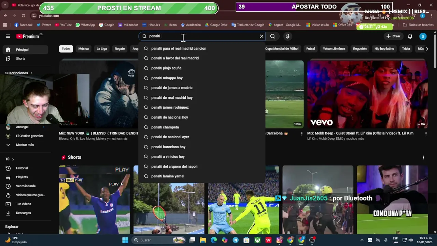Open the Windows Start menu
This screenshot has height=246, width=437.
coord(125,240)
